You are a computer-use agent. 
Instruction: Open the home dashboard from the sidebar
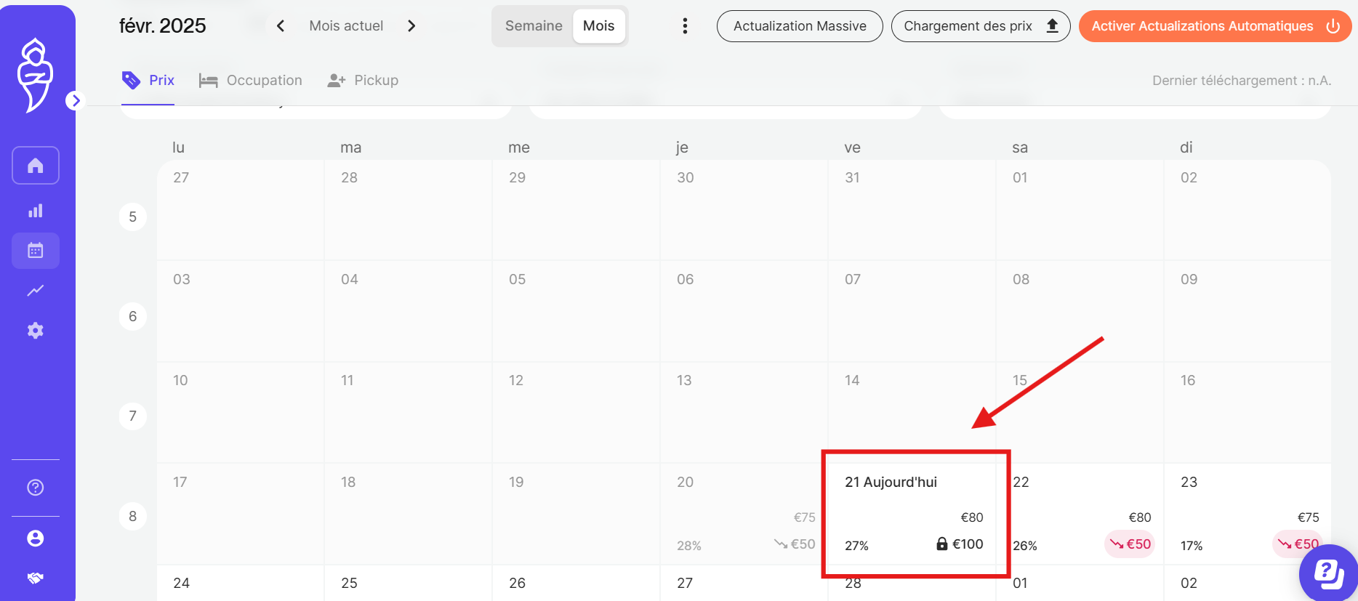(35, 166)
